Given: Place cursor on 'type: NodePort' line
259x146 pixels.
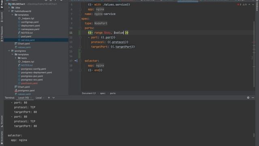Looking at the screenshot, I should 96,24.
